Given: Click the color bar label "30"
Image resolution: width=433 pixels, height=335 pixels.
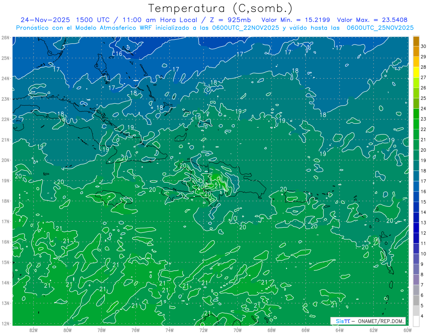Looking at the screenshot, I should click(x=423, y=46).
